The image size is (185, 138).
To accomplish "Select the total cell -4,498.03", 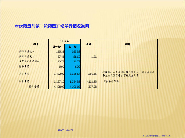I will pyautogui.click(x=57, y=87).
